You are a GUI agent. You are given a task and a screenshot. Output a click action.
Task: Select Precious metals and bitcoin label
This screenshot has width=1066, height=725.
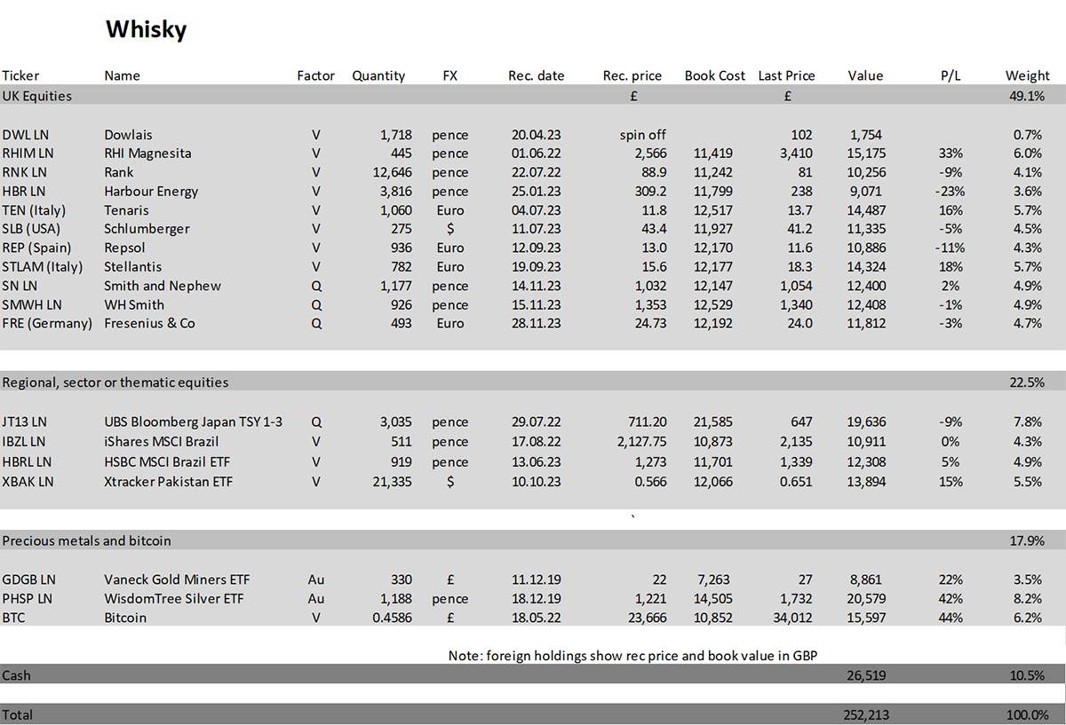click(x=87, y=540)
